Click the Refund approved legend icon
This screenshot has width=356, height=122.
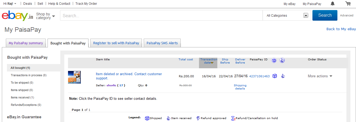coord(198,118)
